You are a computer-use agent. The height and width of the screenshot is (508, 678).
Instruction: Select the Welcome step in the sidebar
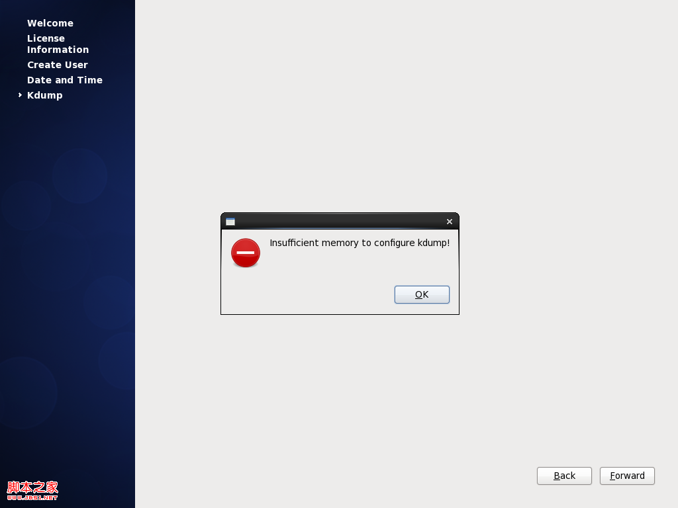[x=50, y=23]
